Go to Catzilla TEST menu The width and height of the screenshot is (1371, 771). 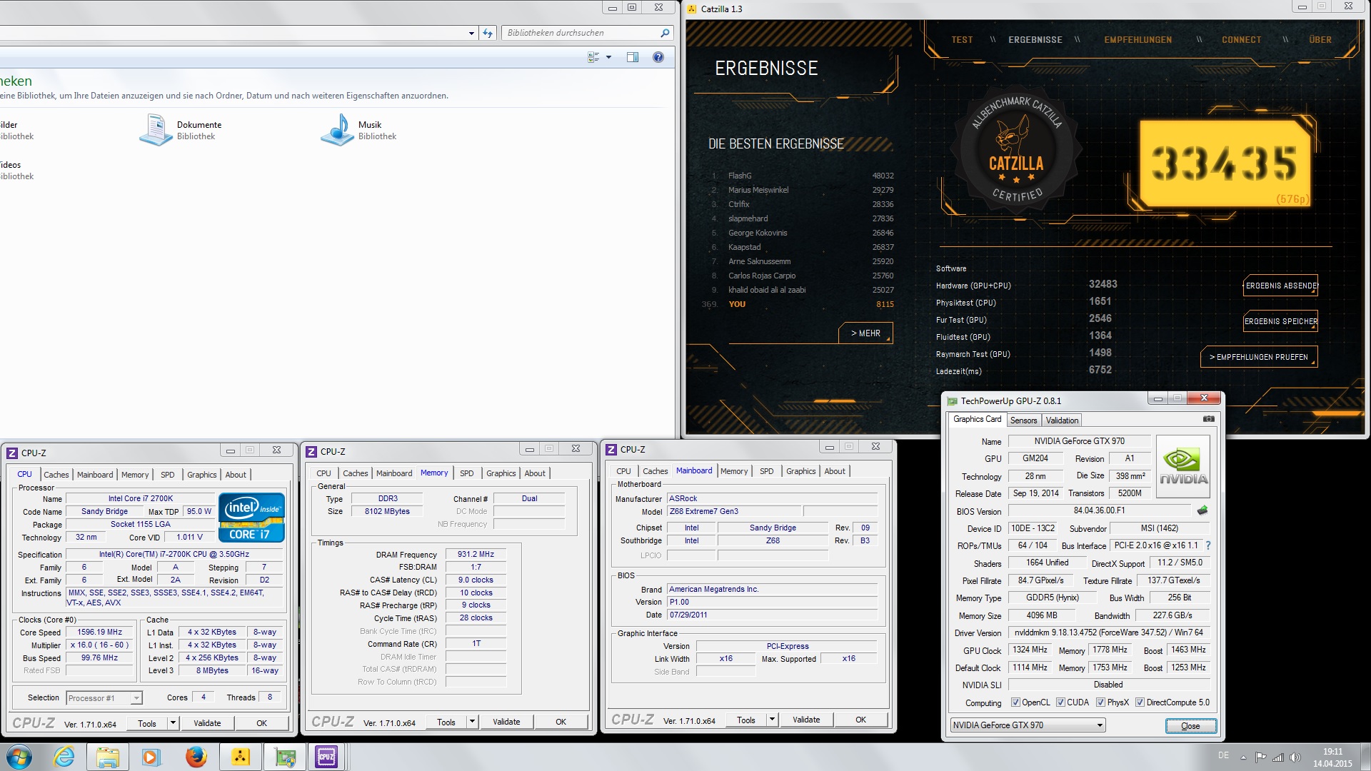(x=962, y=40)
